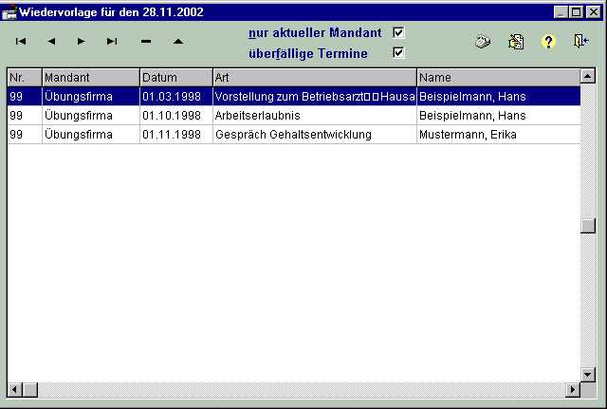Click the printer icon
Image resolution: width=607 pixels, height=409 pixels.
(x=483, y=42)
